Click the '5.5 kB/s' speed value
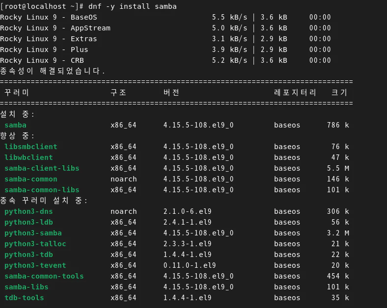Viewport: 387px width, 308px height. pyautogui.click(x=229, y=17)
